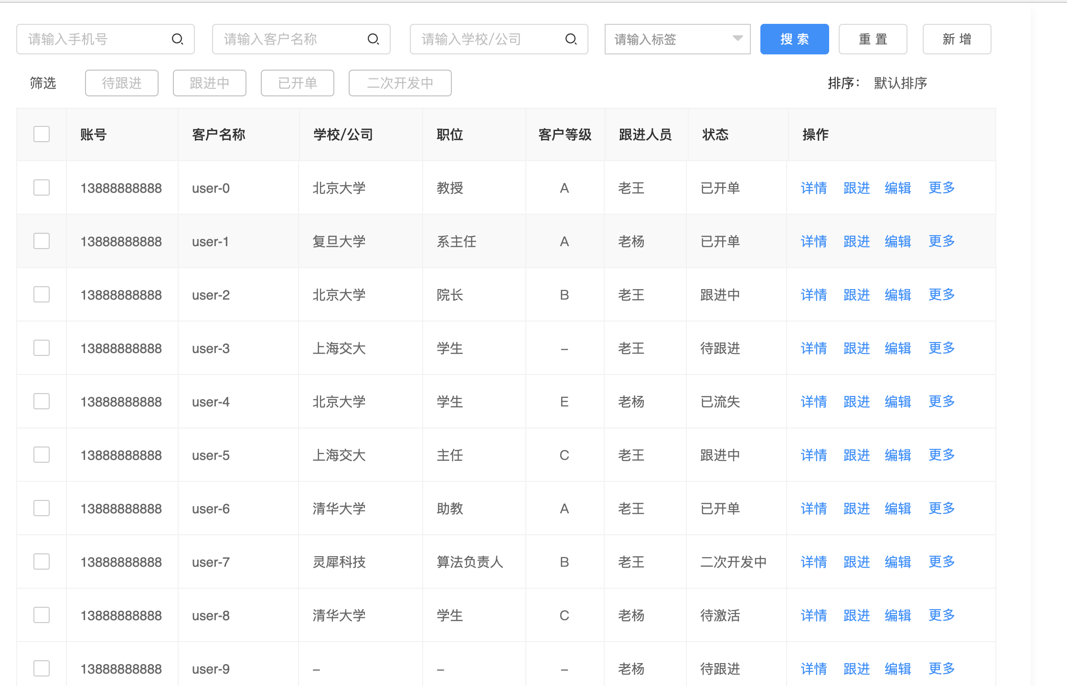Viewport: 1067px width, 686px height.
Task: Check the checkbox for user-8 row
Action: tap(42, 615)
